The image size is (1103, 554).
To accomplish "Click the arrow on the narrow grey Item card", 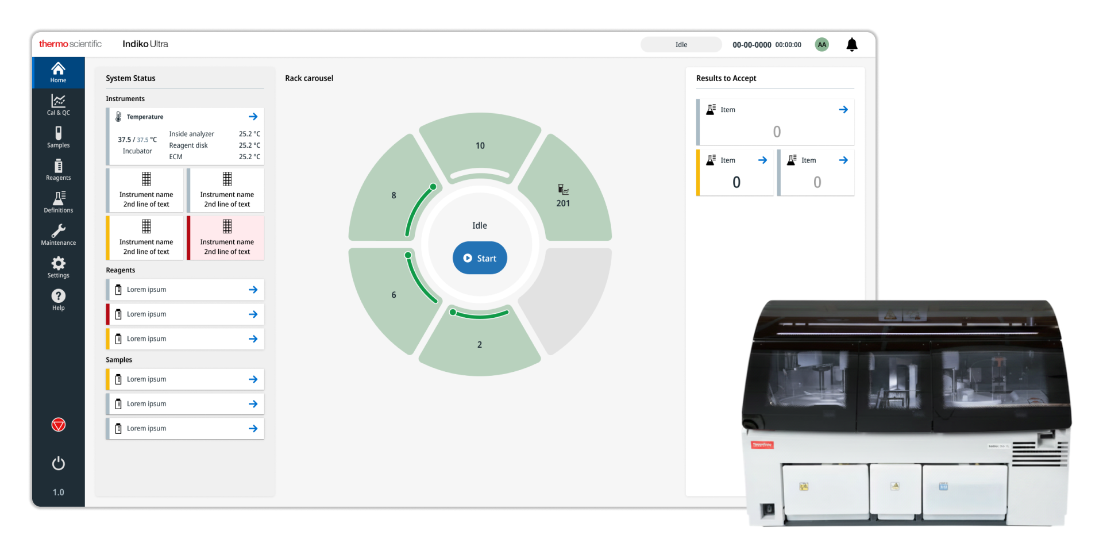I will click(x=843, y=160).
